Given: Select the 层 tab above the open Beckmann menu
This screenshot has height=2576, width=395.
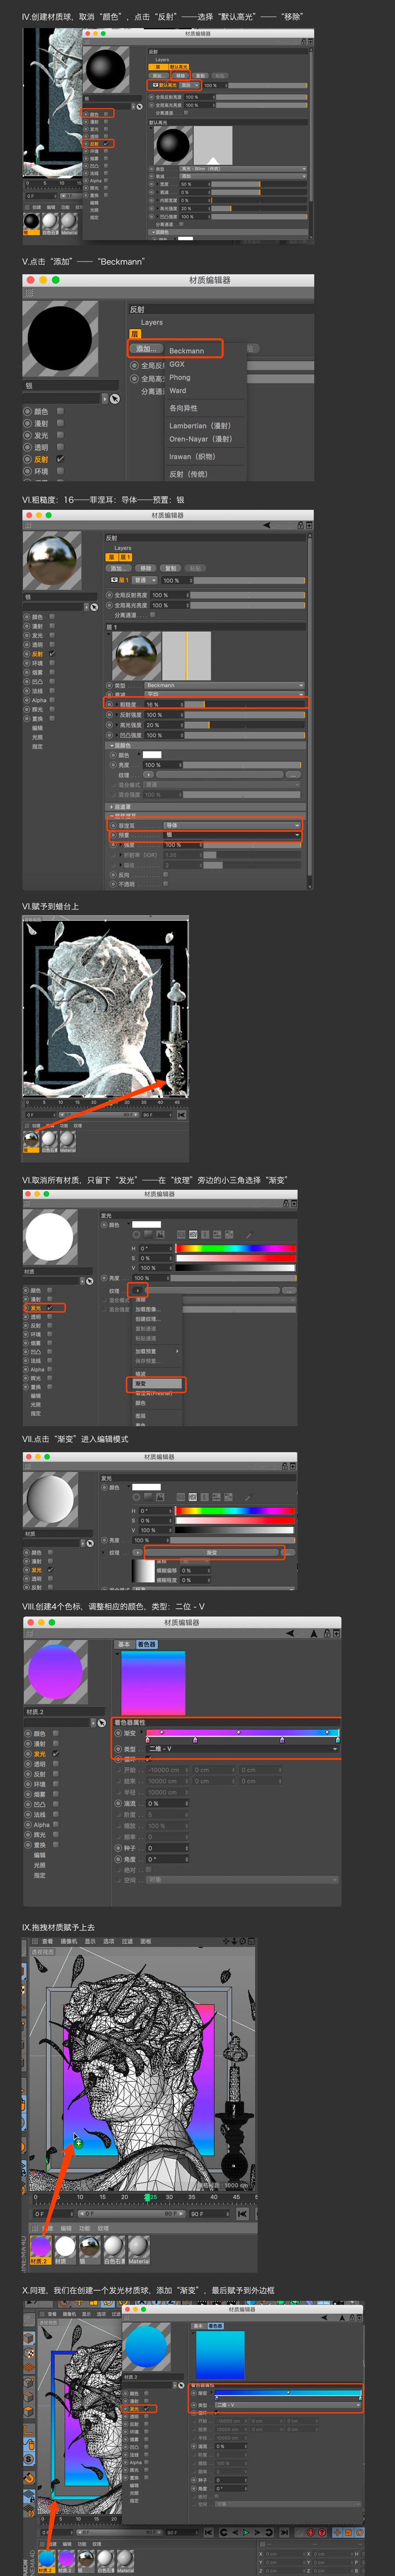Looking at the screenshot, I should pos(135,334).
